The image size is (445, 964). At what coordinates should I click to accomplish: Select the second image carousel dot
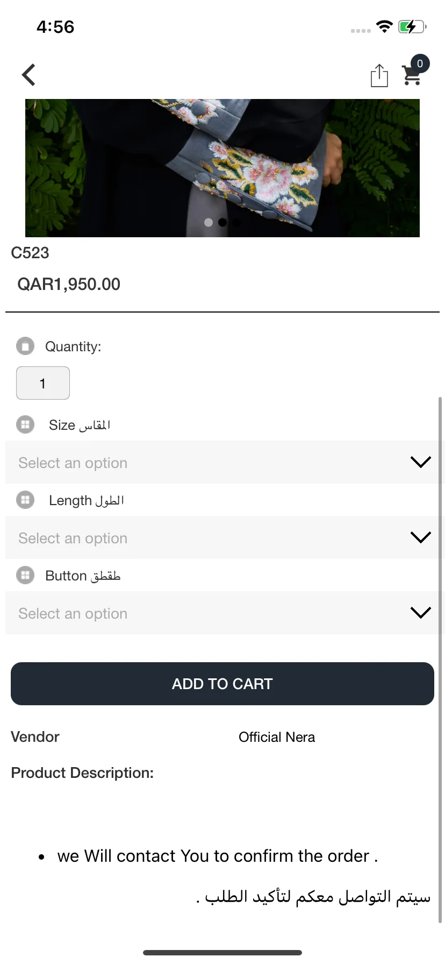tap(223, 222)
